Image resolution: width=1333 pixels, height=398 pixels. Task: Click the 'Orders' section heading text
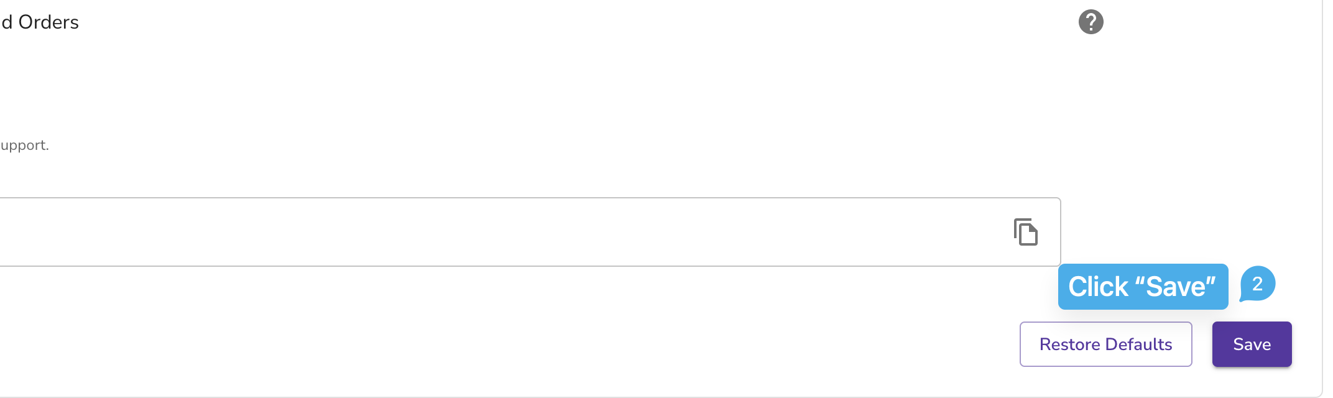coord(48,22)
